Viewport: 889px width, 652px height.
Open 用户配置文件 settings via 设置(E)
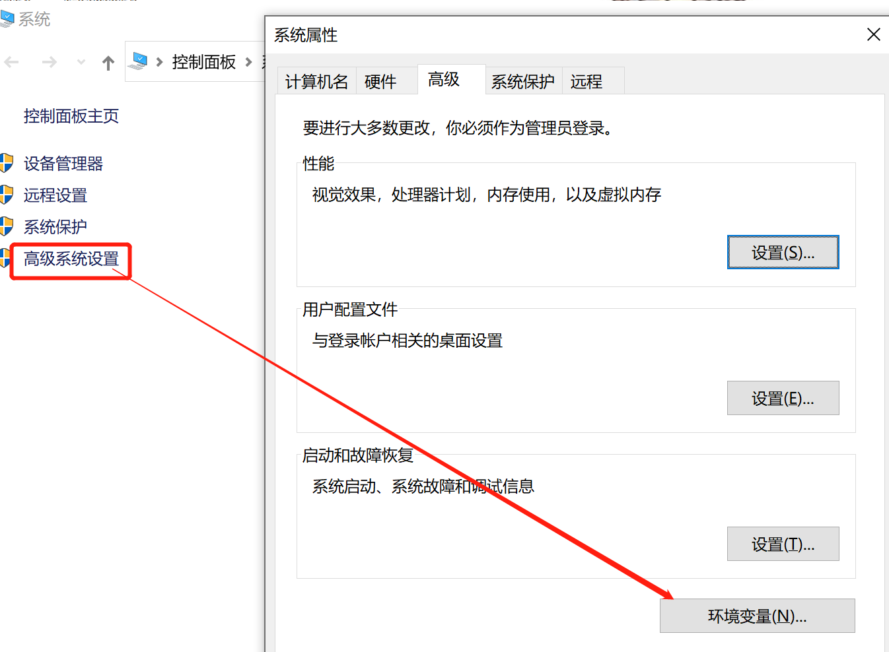[783, 398]
